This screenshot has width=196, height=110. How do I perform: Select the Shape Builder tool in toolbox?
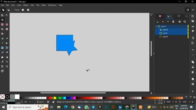[x=2, y=20]
